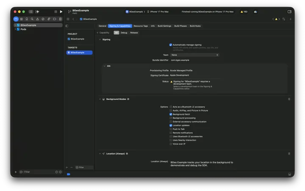Enable Background processing mode
Image resolution: width=305 pixels, height=191 pixels.
coord(171,118)
